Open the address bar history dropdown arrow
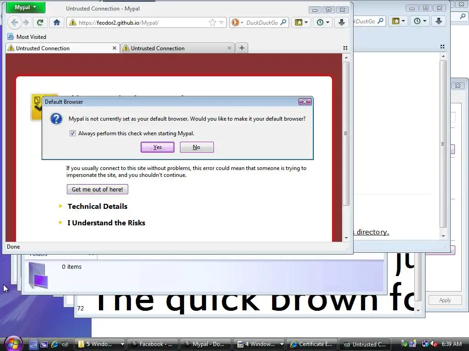Image resolution: width=469 pixels, height=351 pixels. (221, 23)
